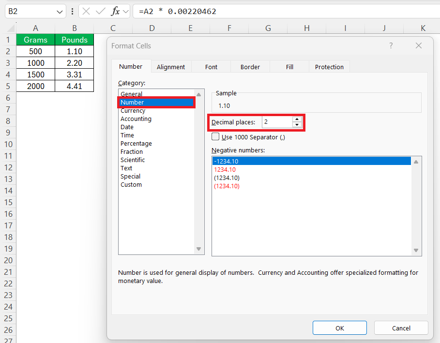Expand the function list arrow beside fx
This screenshot has height=343, width=440.
point(126,12)
